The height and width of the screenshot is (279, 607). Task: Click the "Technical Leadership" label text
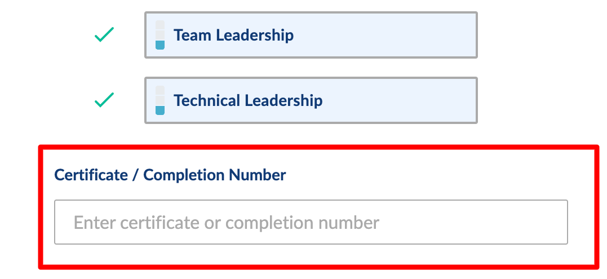248,100
